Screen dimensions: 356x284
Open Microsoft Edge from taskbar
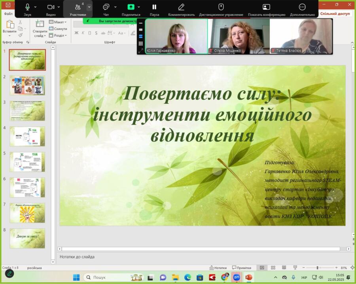[x=187, y=277]
